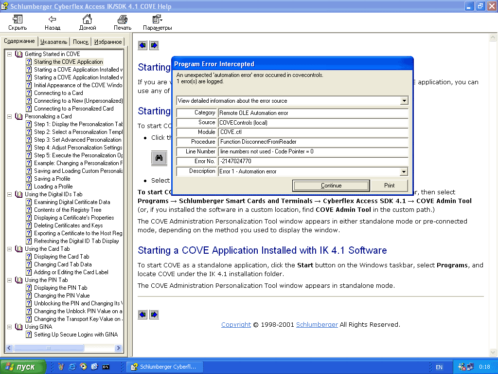This screenshot has width=498, height=374.
Task: Open the 'View detailed information' dropdown arrow
Action: [404, 101]
